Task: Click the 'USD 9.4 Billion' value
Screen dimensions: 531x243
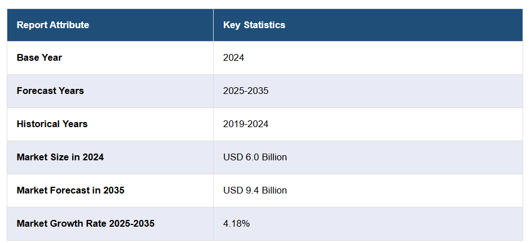Action: pyautogui.click(x=255, y=190)
